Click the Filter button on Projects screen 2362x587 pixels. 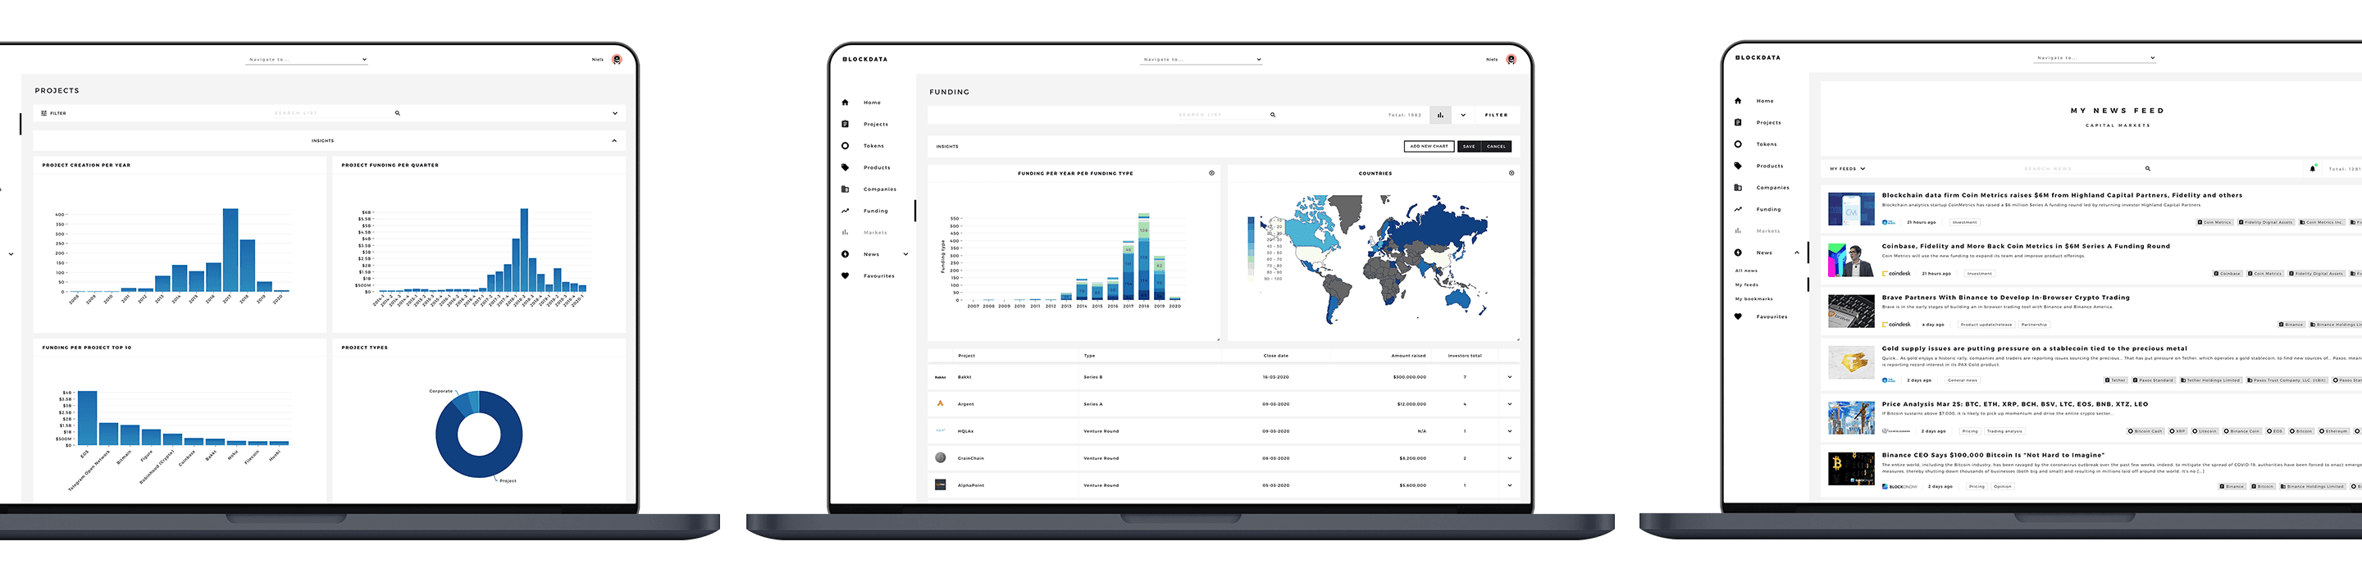(53, 114)
